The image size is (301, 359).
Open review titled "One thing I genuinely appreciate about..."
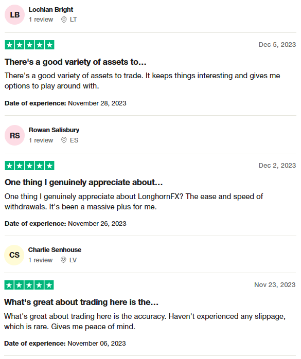(x=83, y=183)
